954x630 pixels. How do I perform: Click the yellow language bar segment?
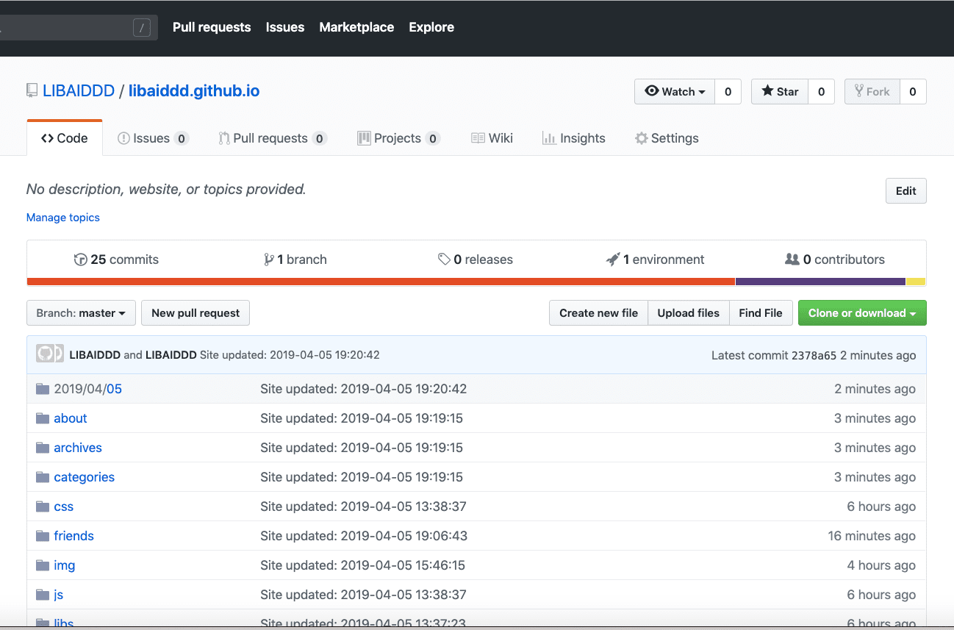[916, 282]
